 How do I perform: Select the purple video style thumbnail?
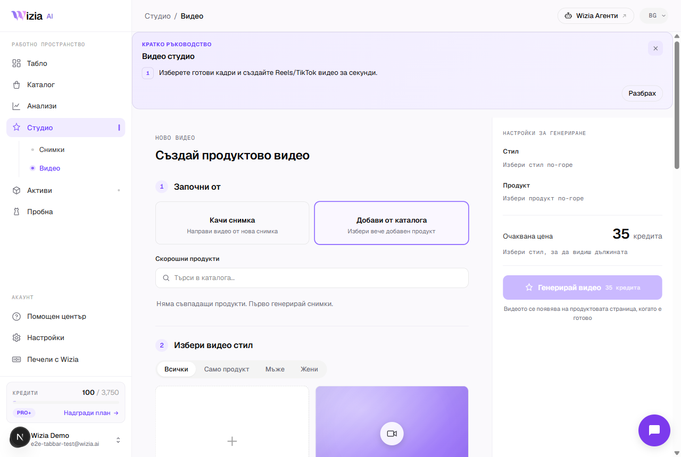[392, 421]
